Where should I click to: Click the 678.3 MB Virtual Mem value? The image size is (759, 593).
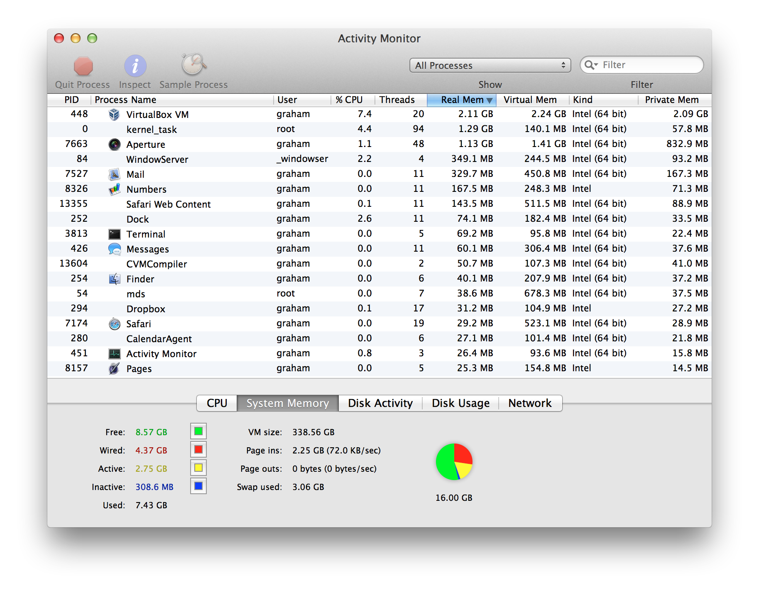[x=545, y=293]
